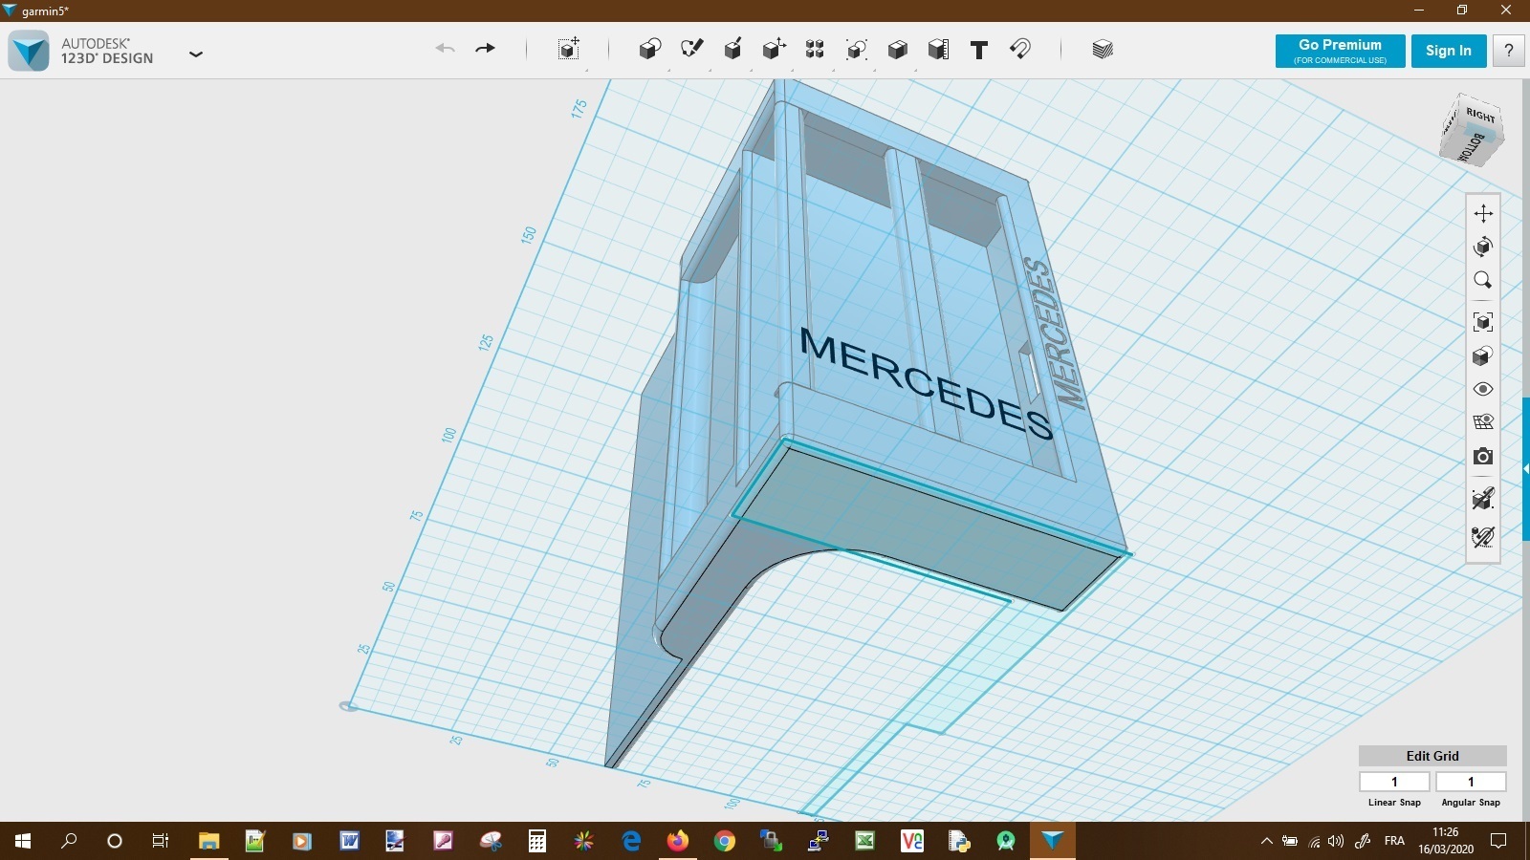Toggle the eye visibility options
Viewport: 1530px width, 860px height.
coord(1483,389)
